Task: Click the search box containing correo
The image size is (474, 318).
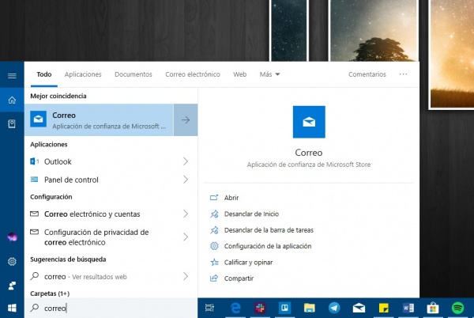Action: [111, 308]
